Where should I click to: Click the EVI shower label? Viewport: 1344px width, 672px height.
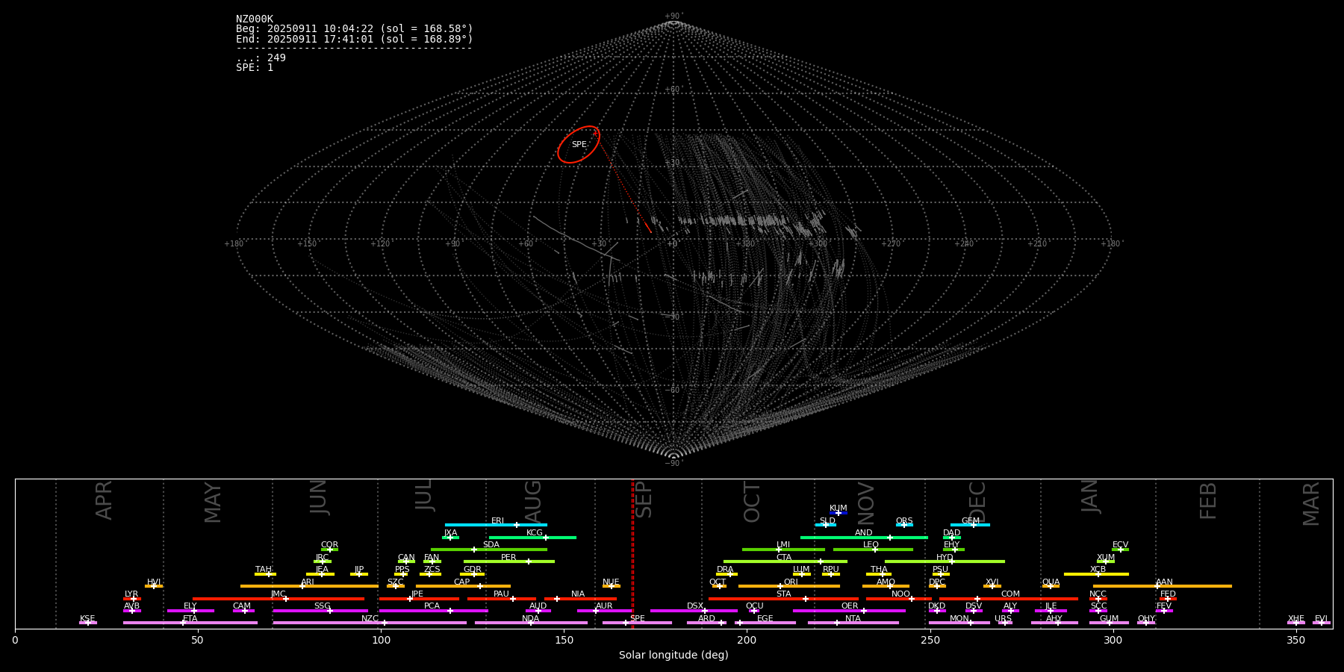pos(1321,618)
